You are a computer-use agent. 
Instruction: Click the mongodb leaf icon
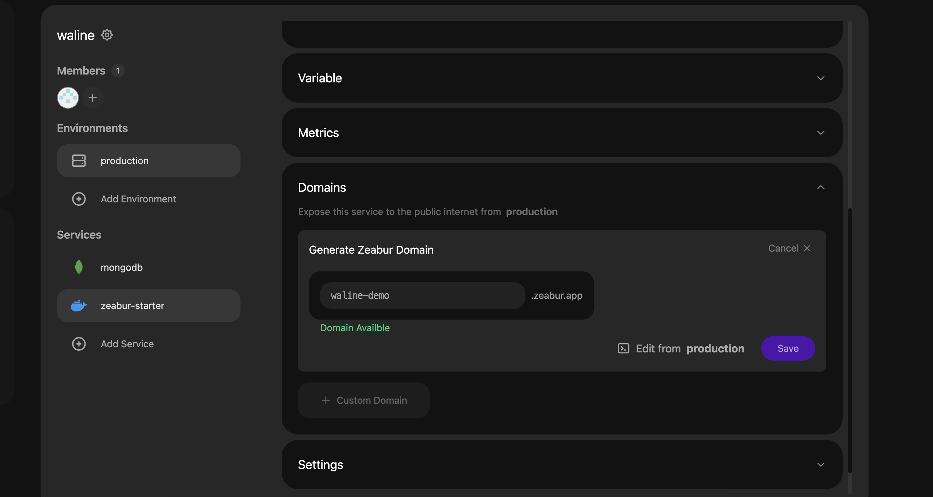79,267
